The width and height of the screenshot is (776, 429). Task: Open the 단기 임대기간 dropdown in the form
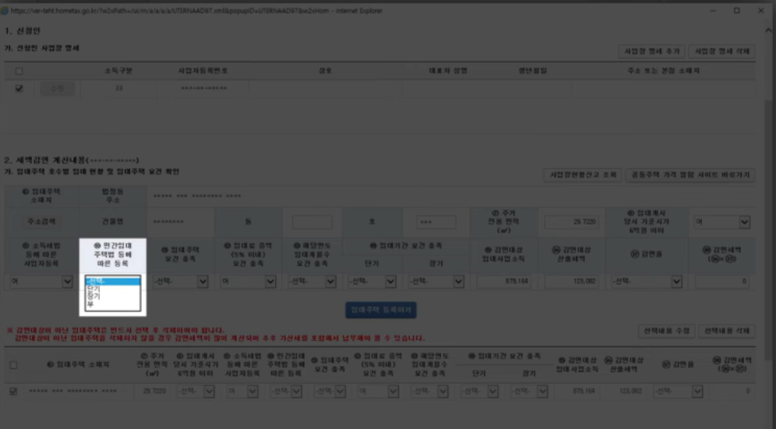point(372,281)
